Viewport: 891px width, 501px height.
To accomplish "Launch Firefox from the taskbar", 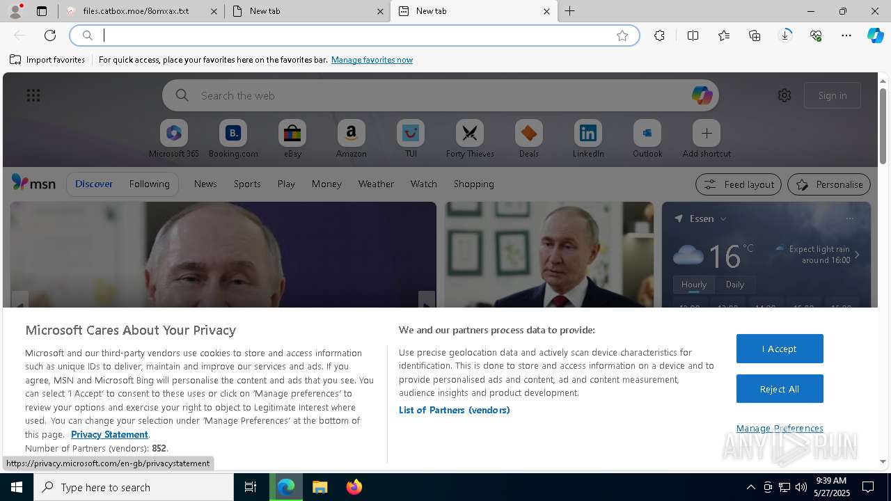I will [354, 487].
